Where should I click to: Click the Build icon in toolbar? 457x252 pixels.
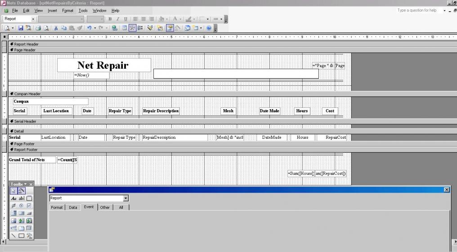click(x=178, y=28)
